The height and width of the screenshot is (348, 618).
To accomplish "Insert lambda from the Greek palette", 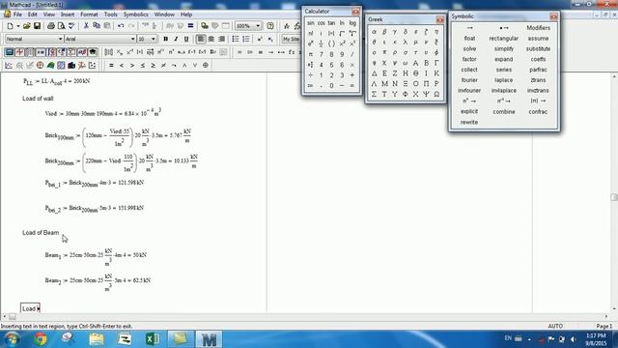I will [x=406, y=42].
